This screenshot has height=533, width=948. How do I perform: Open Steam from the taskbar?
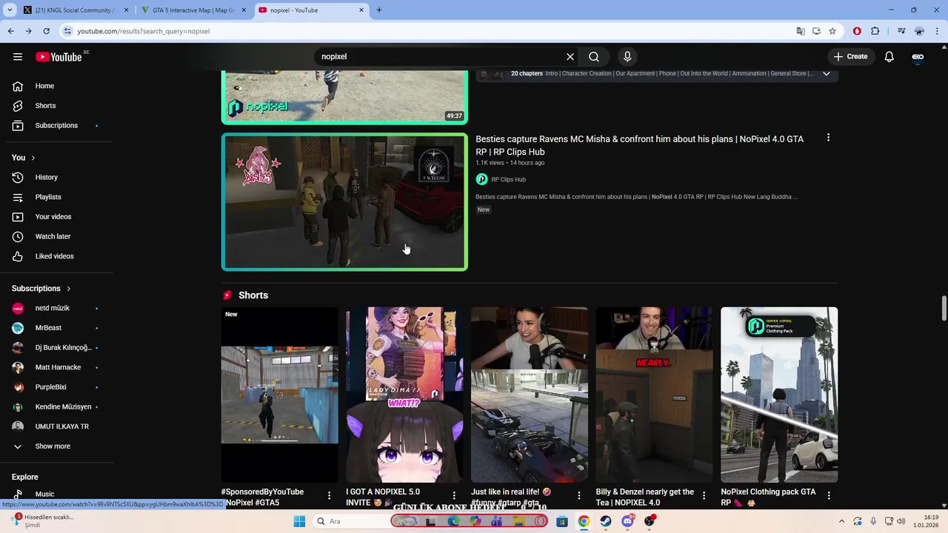coord(606,521)
